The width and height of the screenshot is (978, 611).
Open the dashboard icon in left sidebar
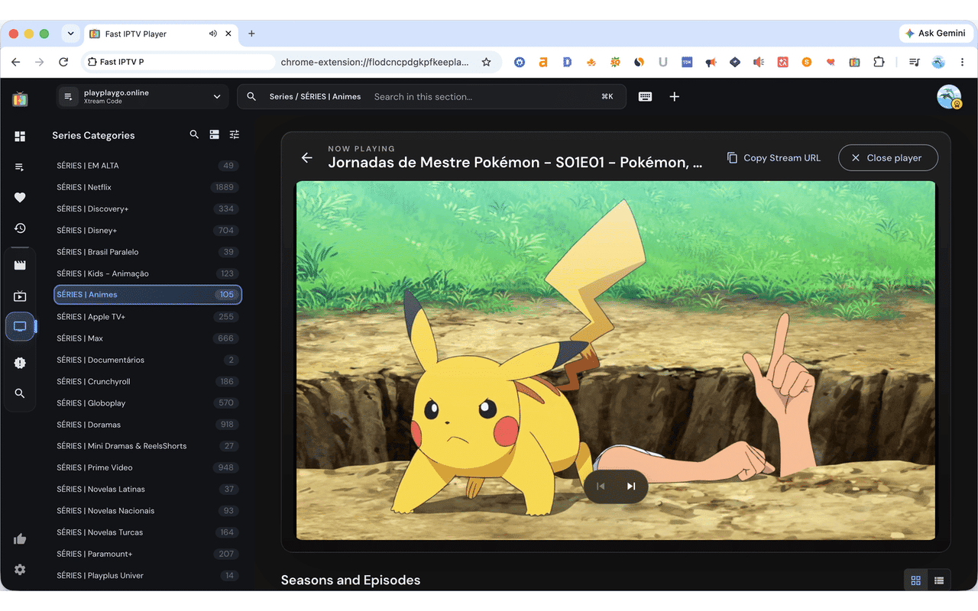(20, 136)
